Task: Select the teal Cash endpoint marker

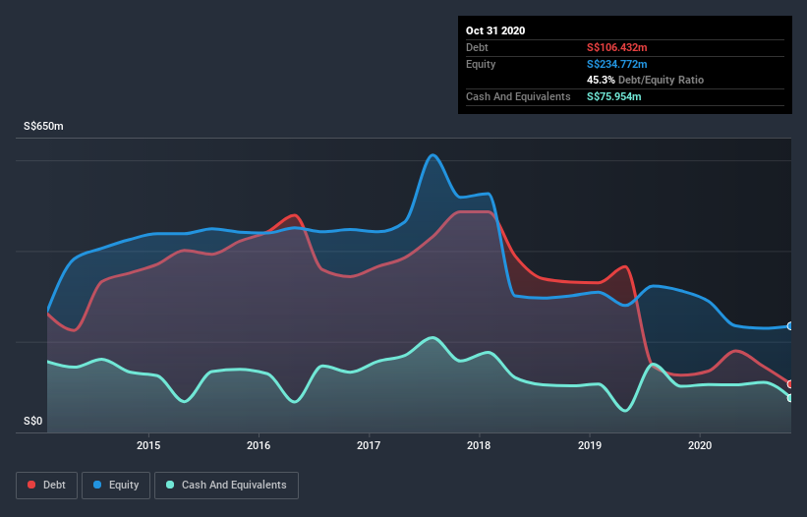Action: pos(790,398)
